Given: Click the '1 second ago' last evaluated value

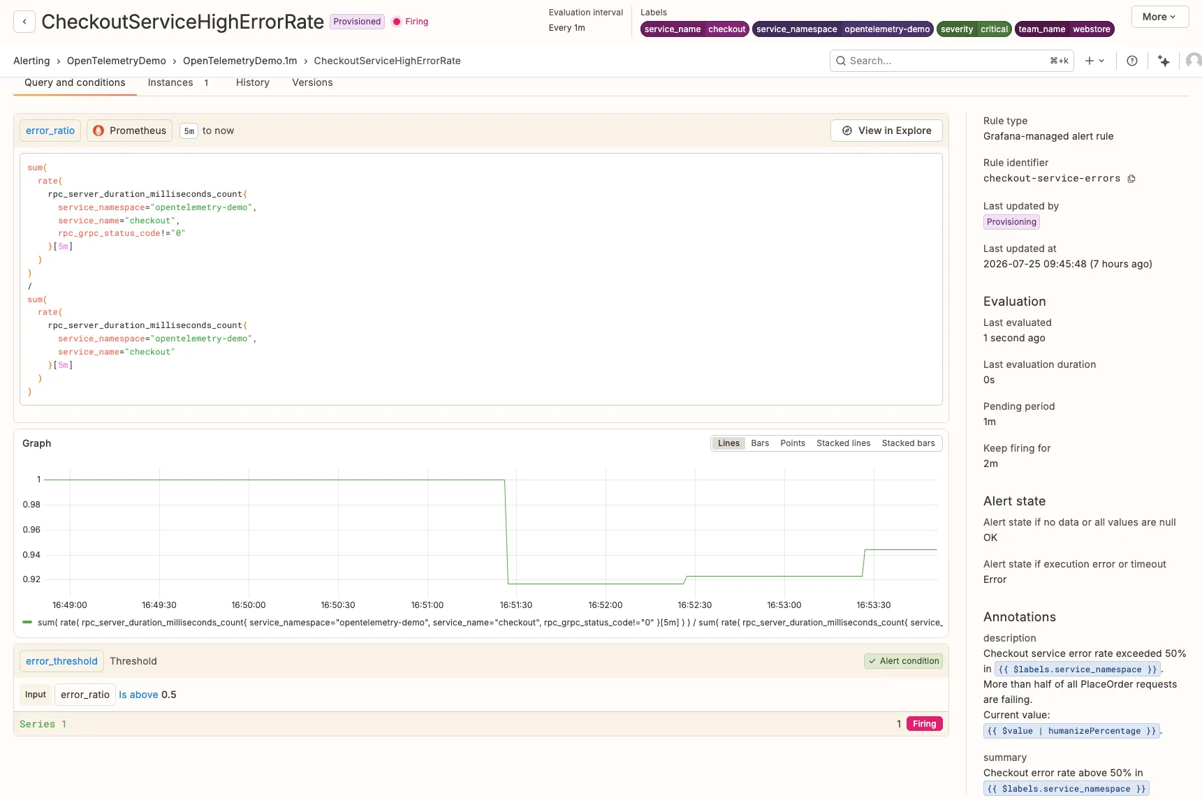Looking at the screenshot, I should 1014,338.
